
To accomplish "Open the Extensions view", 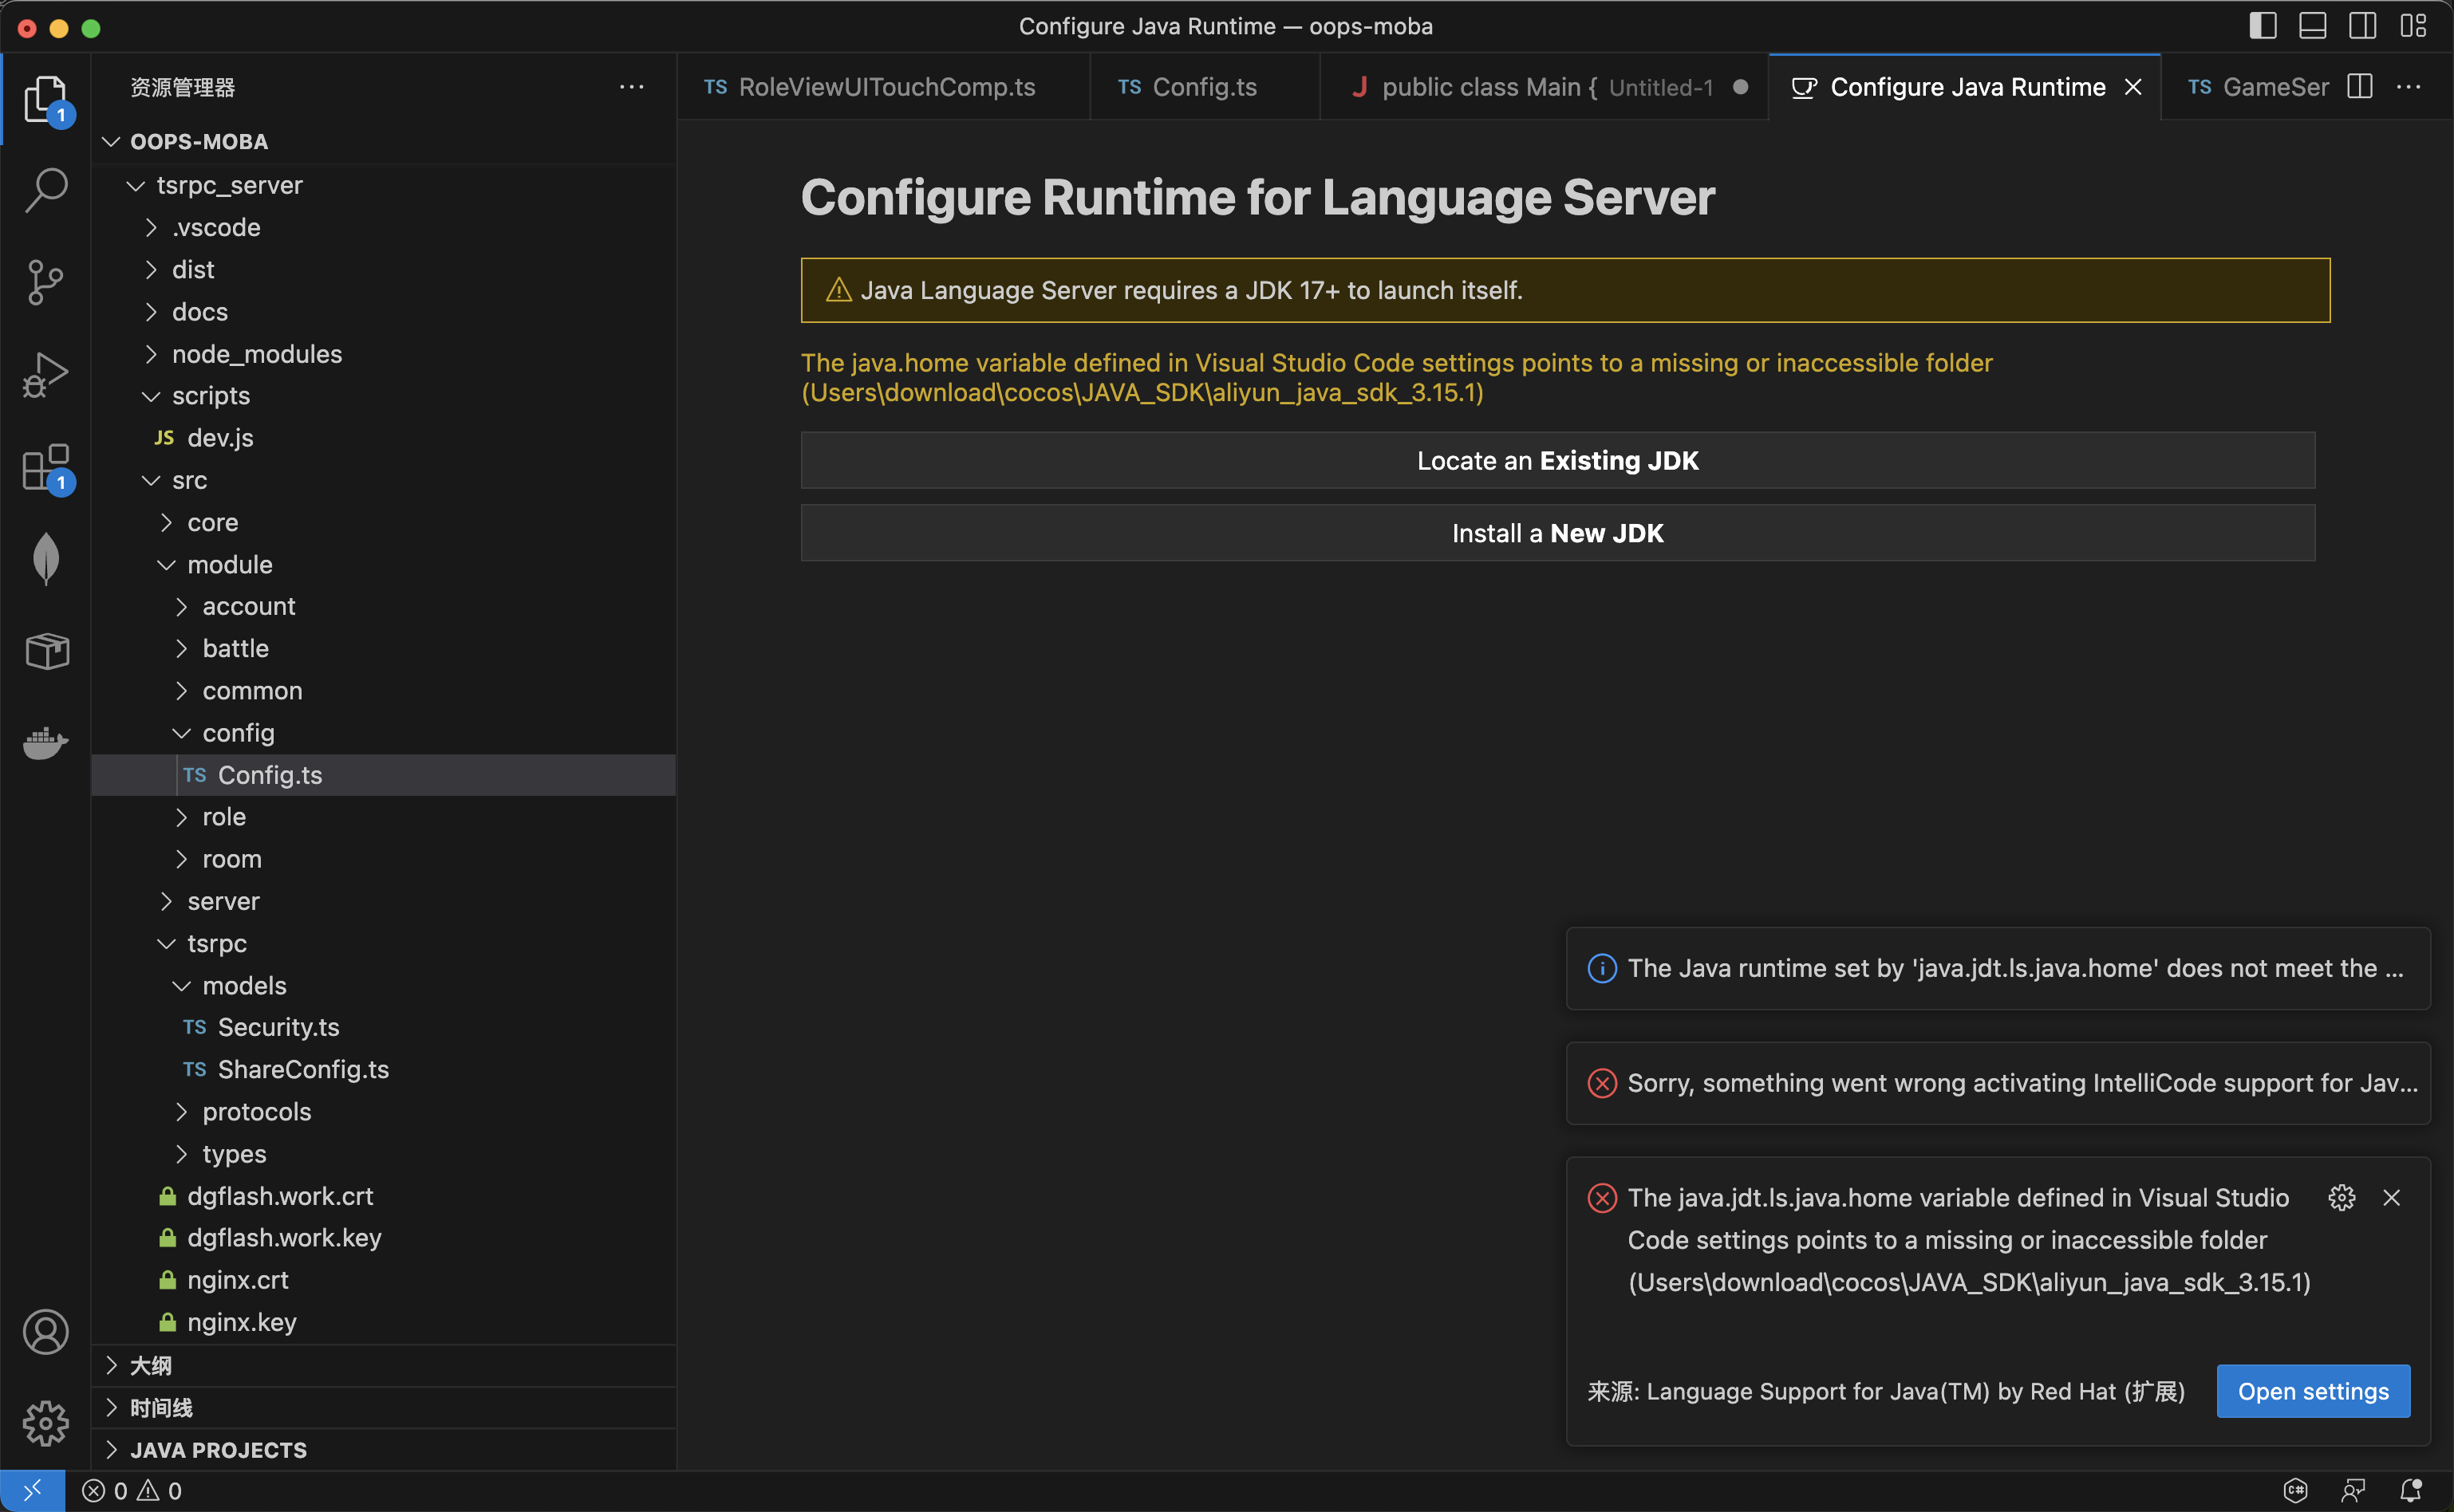I will (x=46, y=467).
